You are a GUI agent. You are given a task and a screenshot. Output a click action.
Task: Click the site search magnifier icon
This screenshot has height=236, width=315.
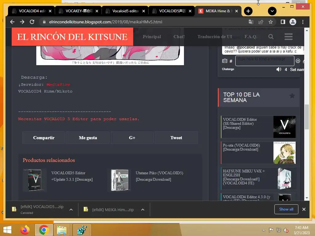coord(271,37)
